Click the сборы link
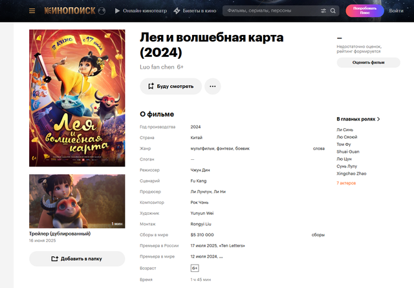Viewport: 414px width, 288px height. coord(318,235)
